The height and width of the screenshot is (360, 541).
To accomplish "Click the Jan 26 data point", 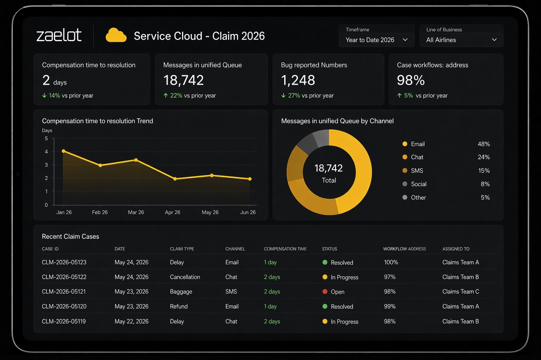I will point(63,151).
